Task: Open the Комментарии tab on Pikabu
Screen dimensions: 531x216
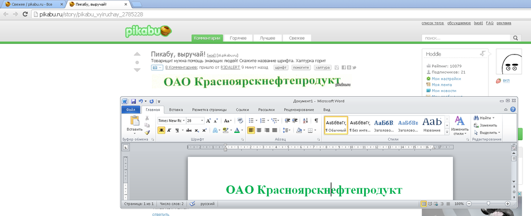Action: coord(207,38)
